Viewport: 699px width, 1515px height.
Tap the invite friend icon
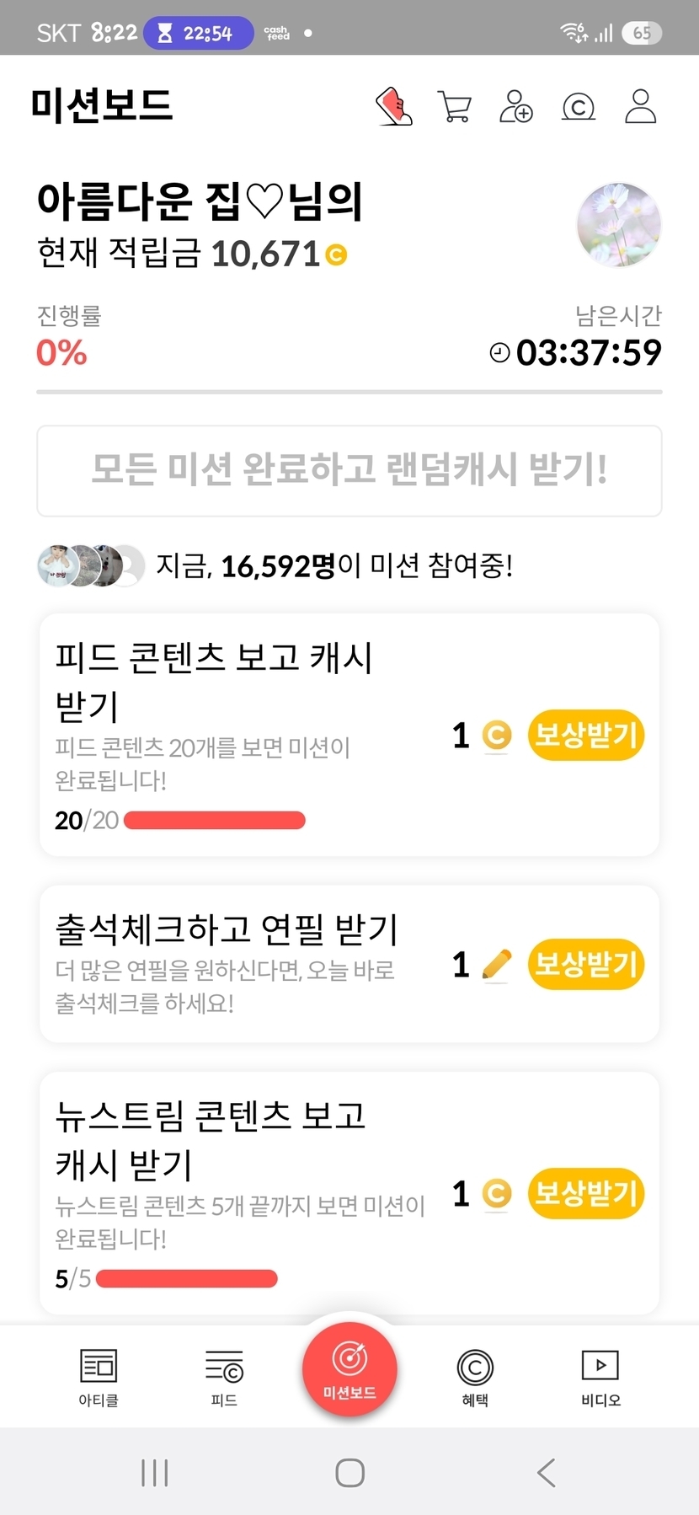coord(516,107)
